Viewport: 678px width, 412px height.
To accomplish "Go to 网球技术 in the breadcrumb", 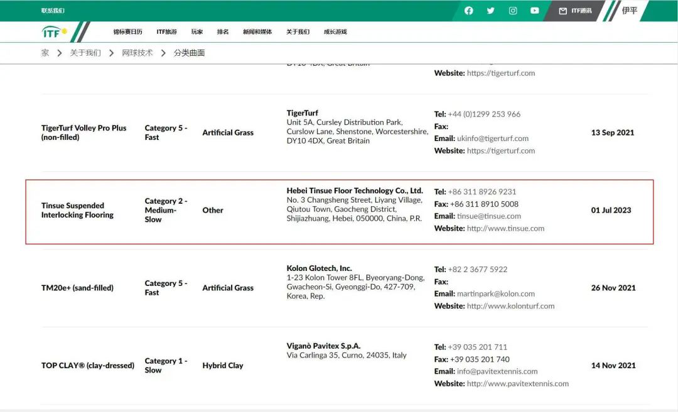I will tap(137, 53).
